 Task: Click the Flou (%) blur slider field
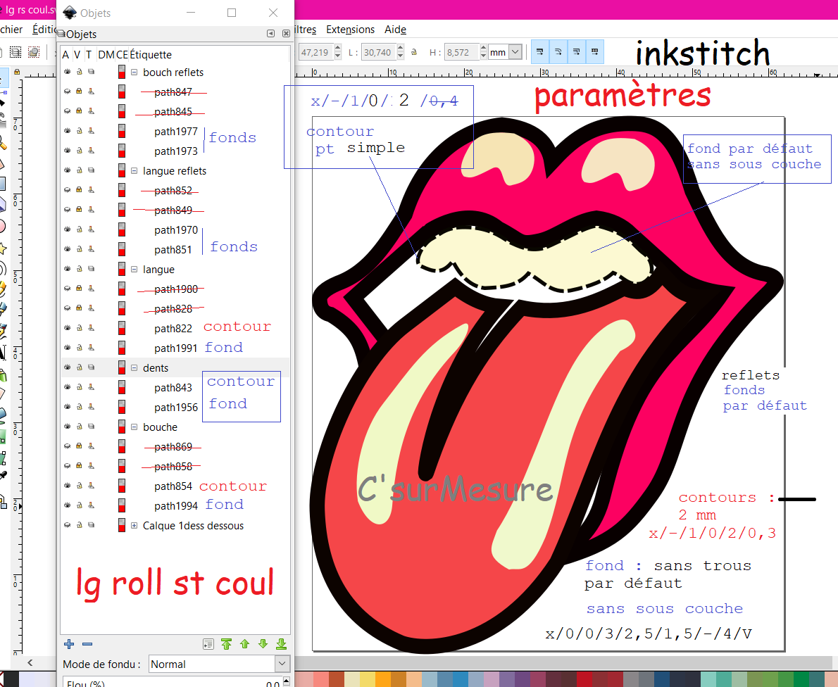tap(172, 682)
